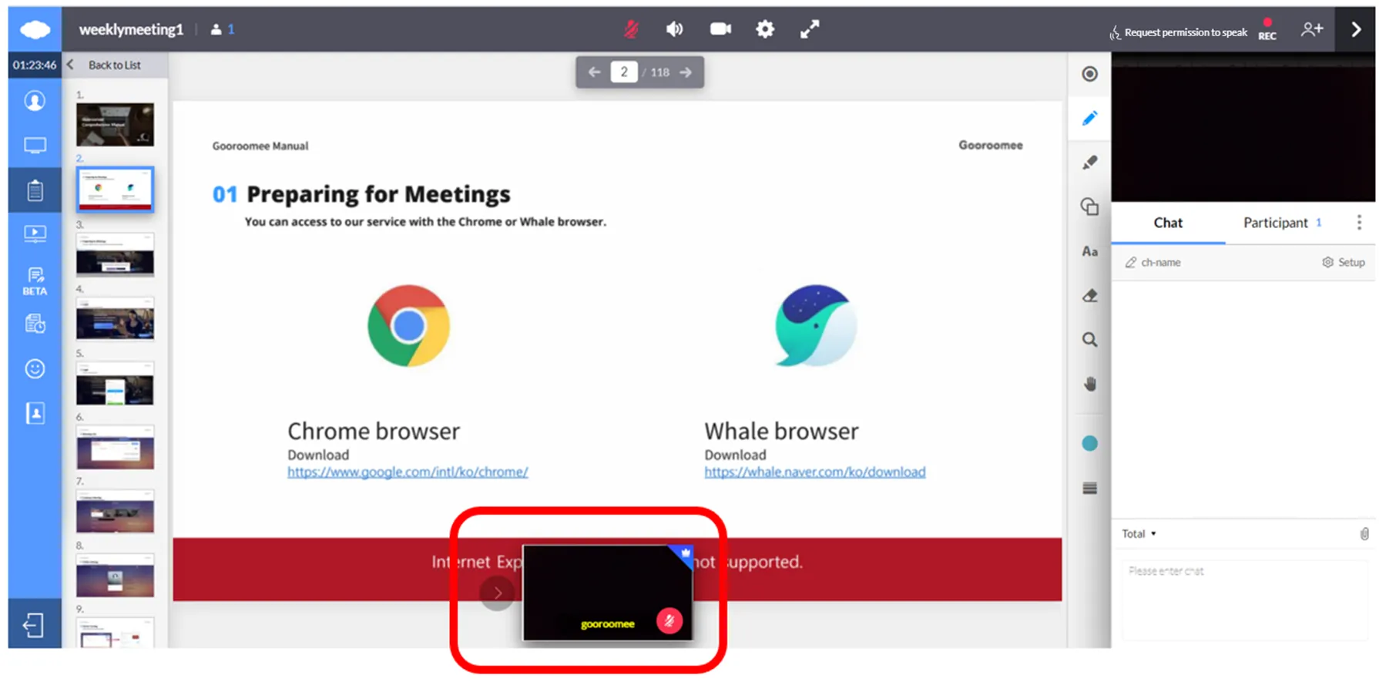Open the emoji smiley icon
The height and width of the screenshot is (682, 1379).
click(x=35, y=368)
